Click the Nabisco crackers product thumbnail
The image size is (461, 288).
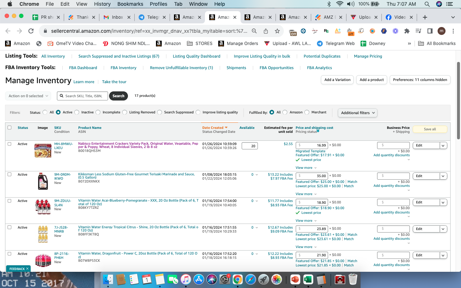tap(43, 150)
